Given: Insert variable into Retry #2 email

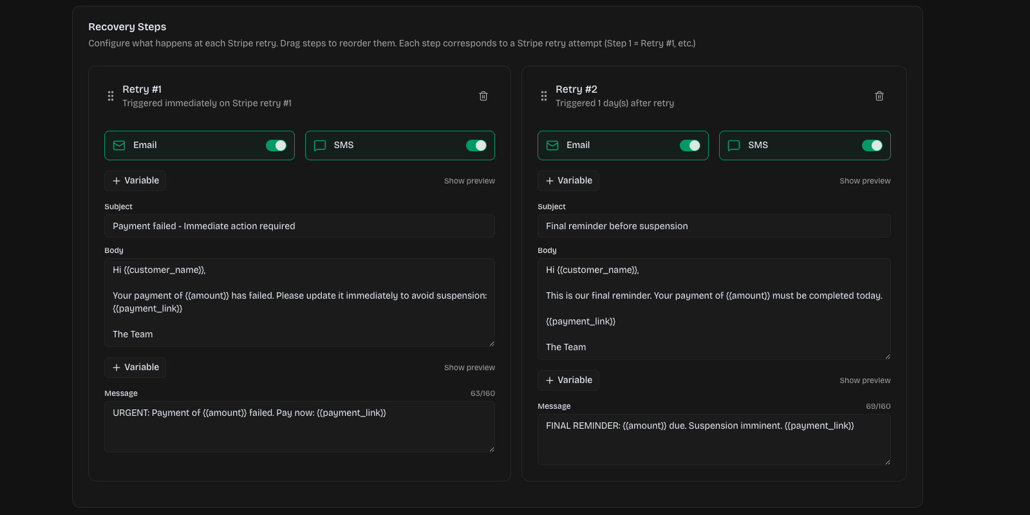Looking at the screenshot, I should point(568,181).
